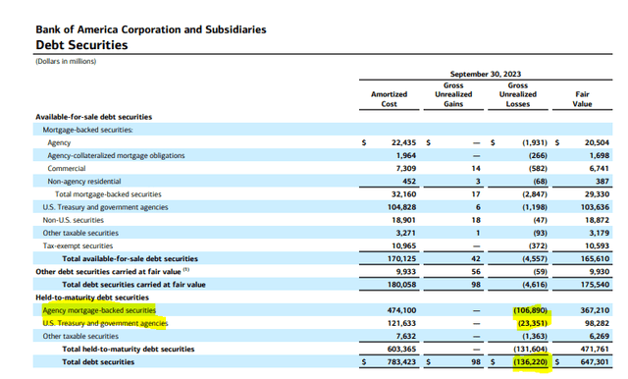This screenshot has height=379, width=628.
Task: Select the Tax-exempt securities row label
Action: click(78, 246)
